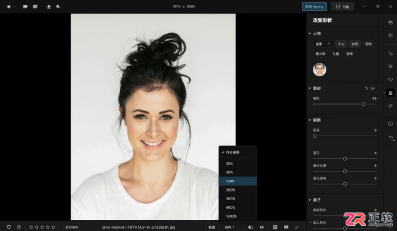Reset the 全部 people filter arrow

point(329,44)
